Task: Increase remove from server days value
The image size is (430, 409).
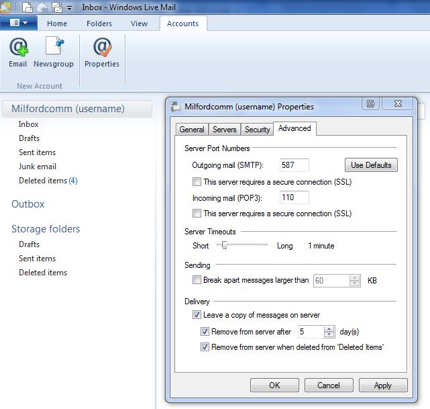Action: [x=329, y=329]
